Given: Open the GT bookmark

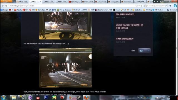Looking at the screenshot, I should pyautogui.click(x=48, y=10).
